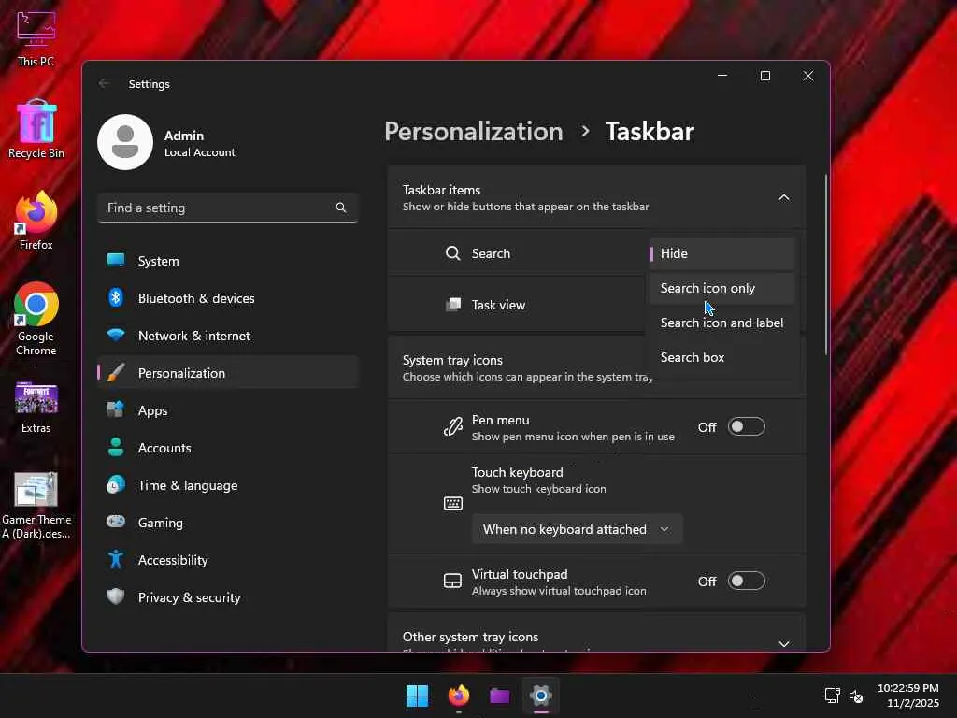Go back to Personalization via breadcrumb
The height and width of the screenshot is (718, 957).
[x=474, y=132]
